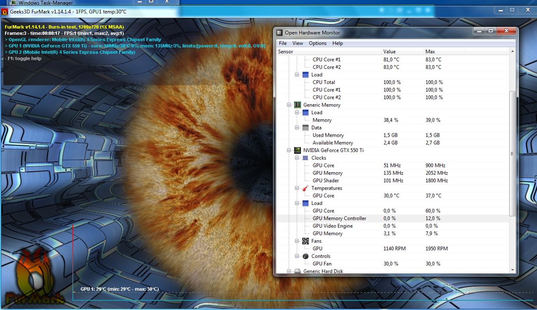Click the 38,4 % memory value
Viewport: 537px width, 310px height.
tap(390, 120)
